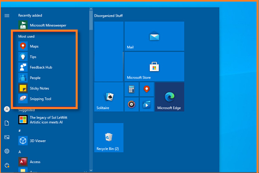Launch the Microsoft Edge tile
This screenshot has height=173, width=259.
pyautogui.click(x=169, y=97)
